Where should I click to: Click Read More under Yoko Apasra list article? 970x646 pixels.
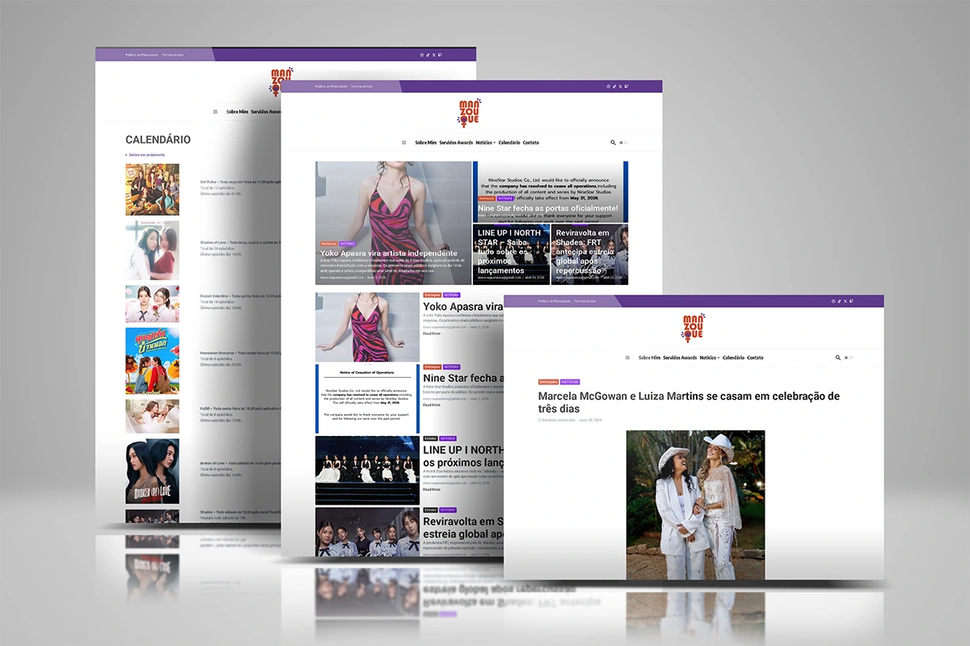click(431, 333)
